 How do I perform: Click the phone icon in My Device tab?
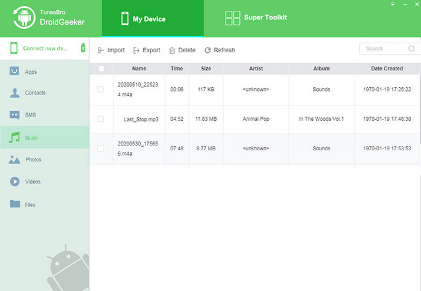(x=125, y=19)
